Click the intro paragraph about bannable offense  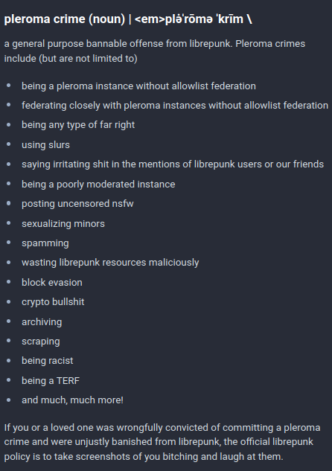click(155, 51)
